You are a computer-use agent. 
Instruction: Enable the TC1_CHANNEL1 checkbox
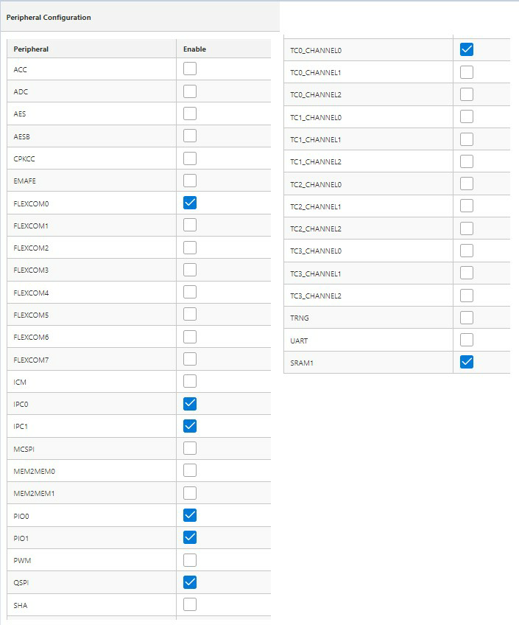point(466,139)
